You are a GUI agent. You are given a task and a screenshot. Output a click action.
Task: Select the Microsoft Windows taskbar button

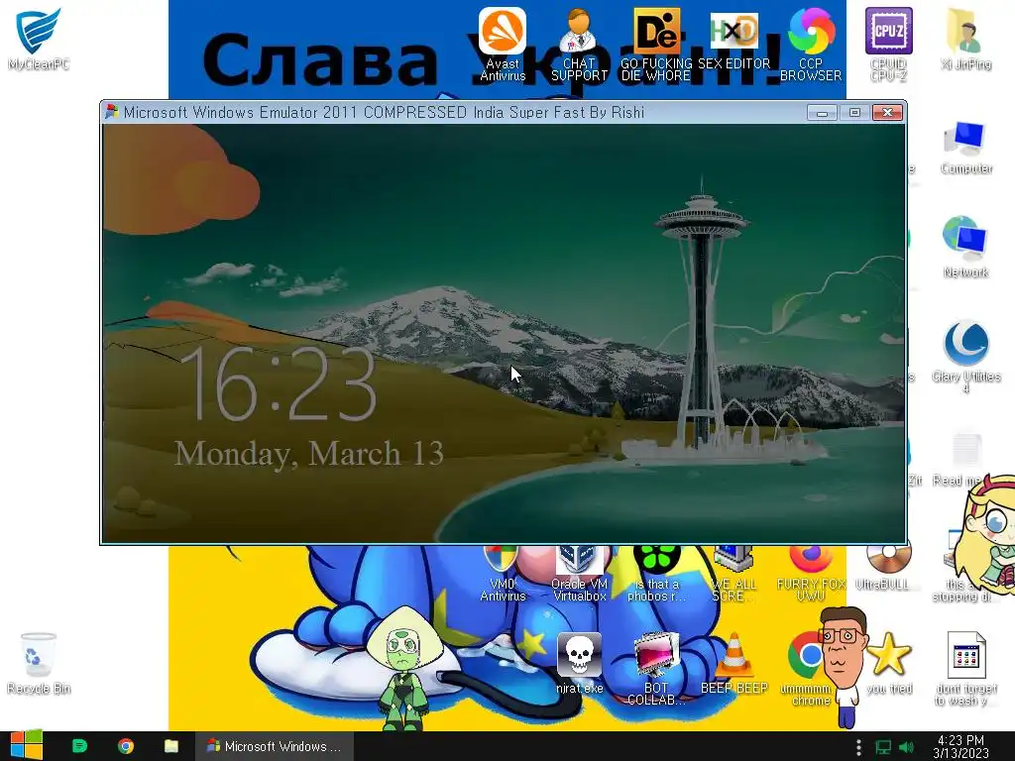(274, 746)
